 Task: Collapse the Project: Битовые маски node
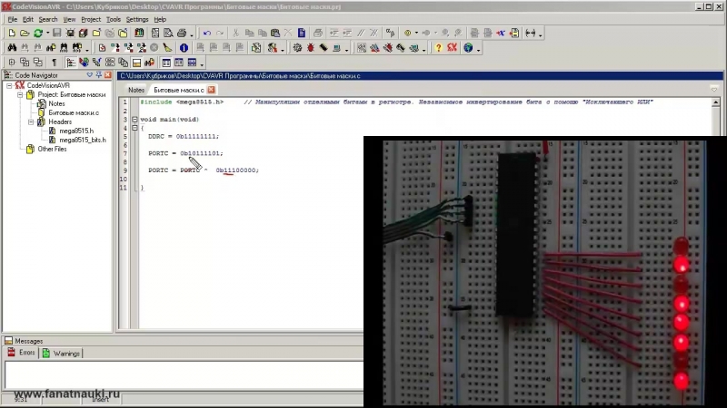(x=19, y=94)
